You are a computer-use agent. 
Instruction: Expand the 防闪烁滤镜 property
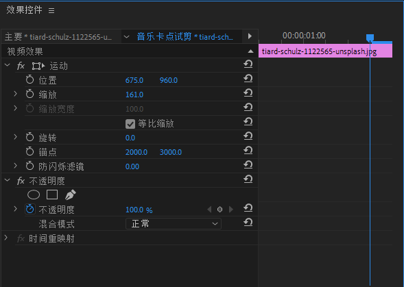click(16, 166)
